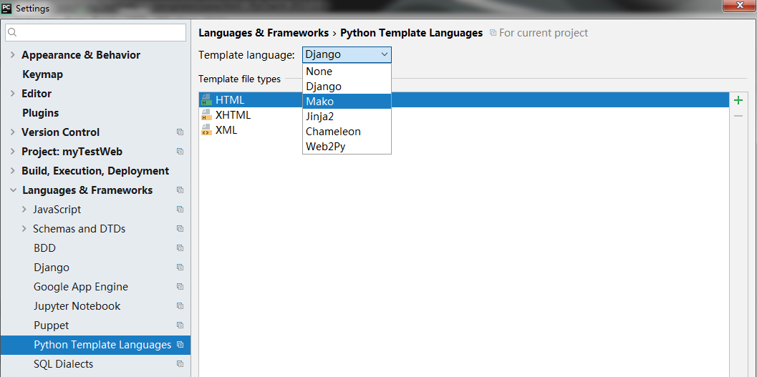Click the minus remove file type icon
This screenshot has height=377, width=757.
click(738, 116)
